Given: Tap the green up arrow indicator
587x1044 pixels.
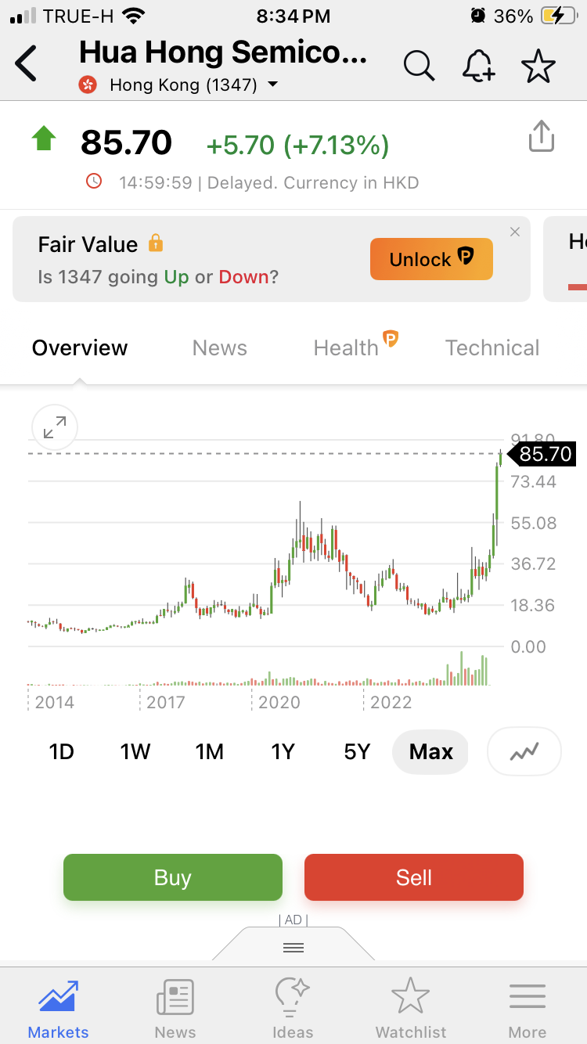Looking at the screenshot, I should [44, 139].
